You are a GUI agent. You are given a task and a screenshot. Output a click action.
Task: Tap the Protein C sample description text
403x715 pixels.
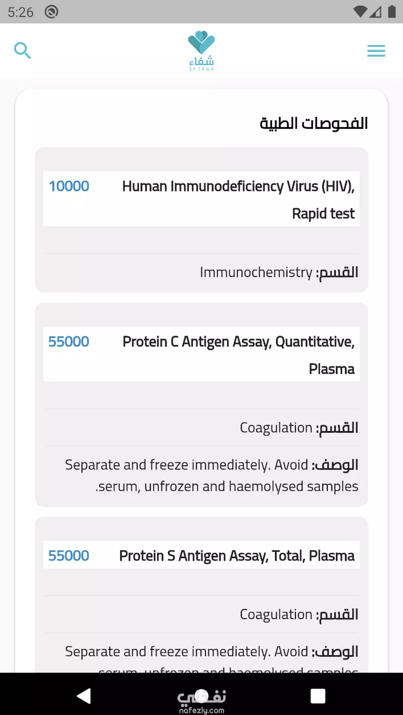tap(212, 476)
